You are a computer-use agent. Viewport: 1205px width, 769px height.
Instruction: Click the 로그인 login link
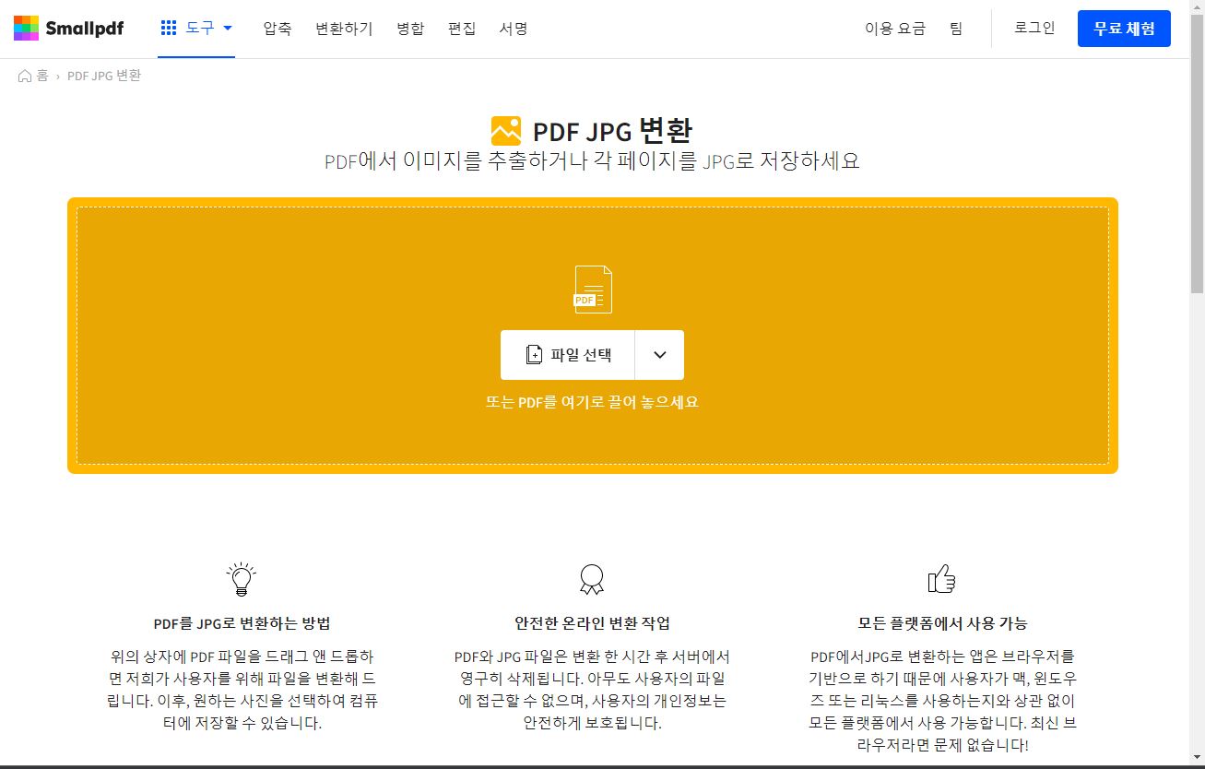(1034, 28)
